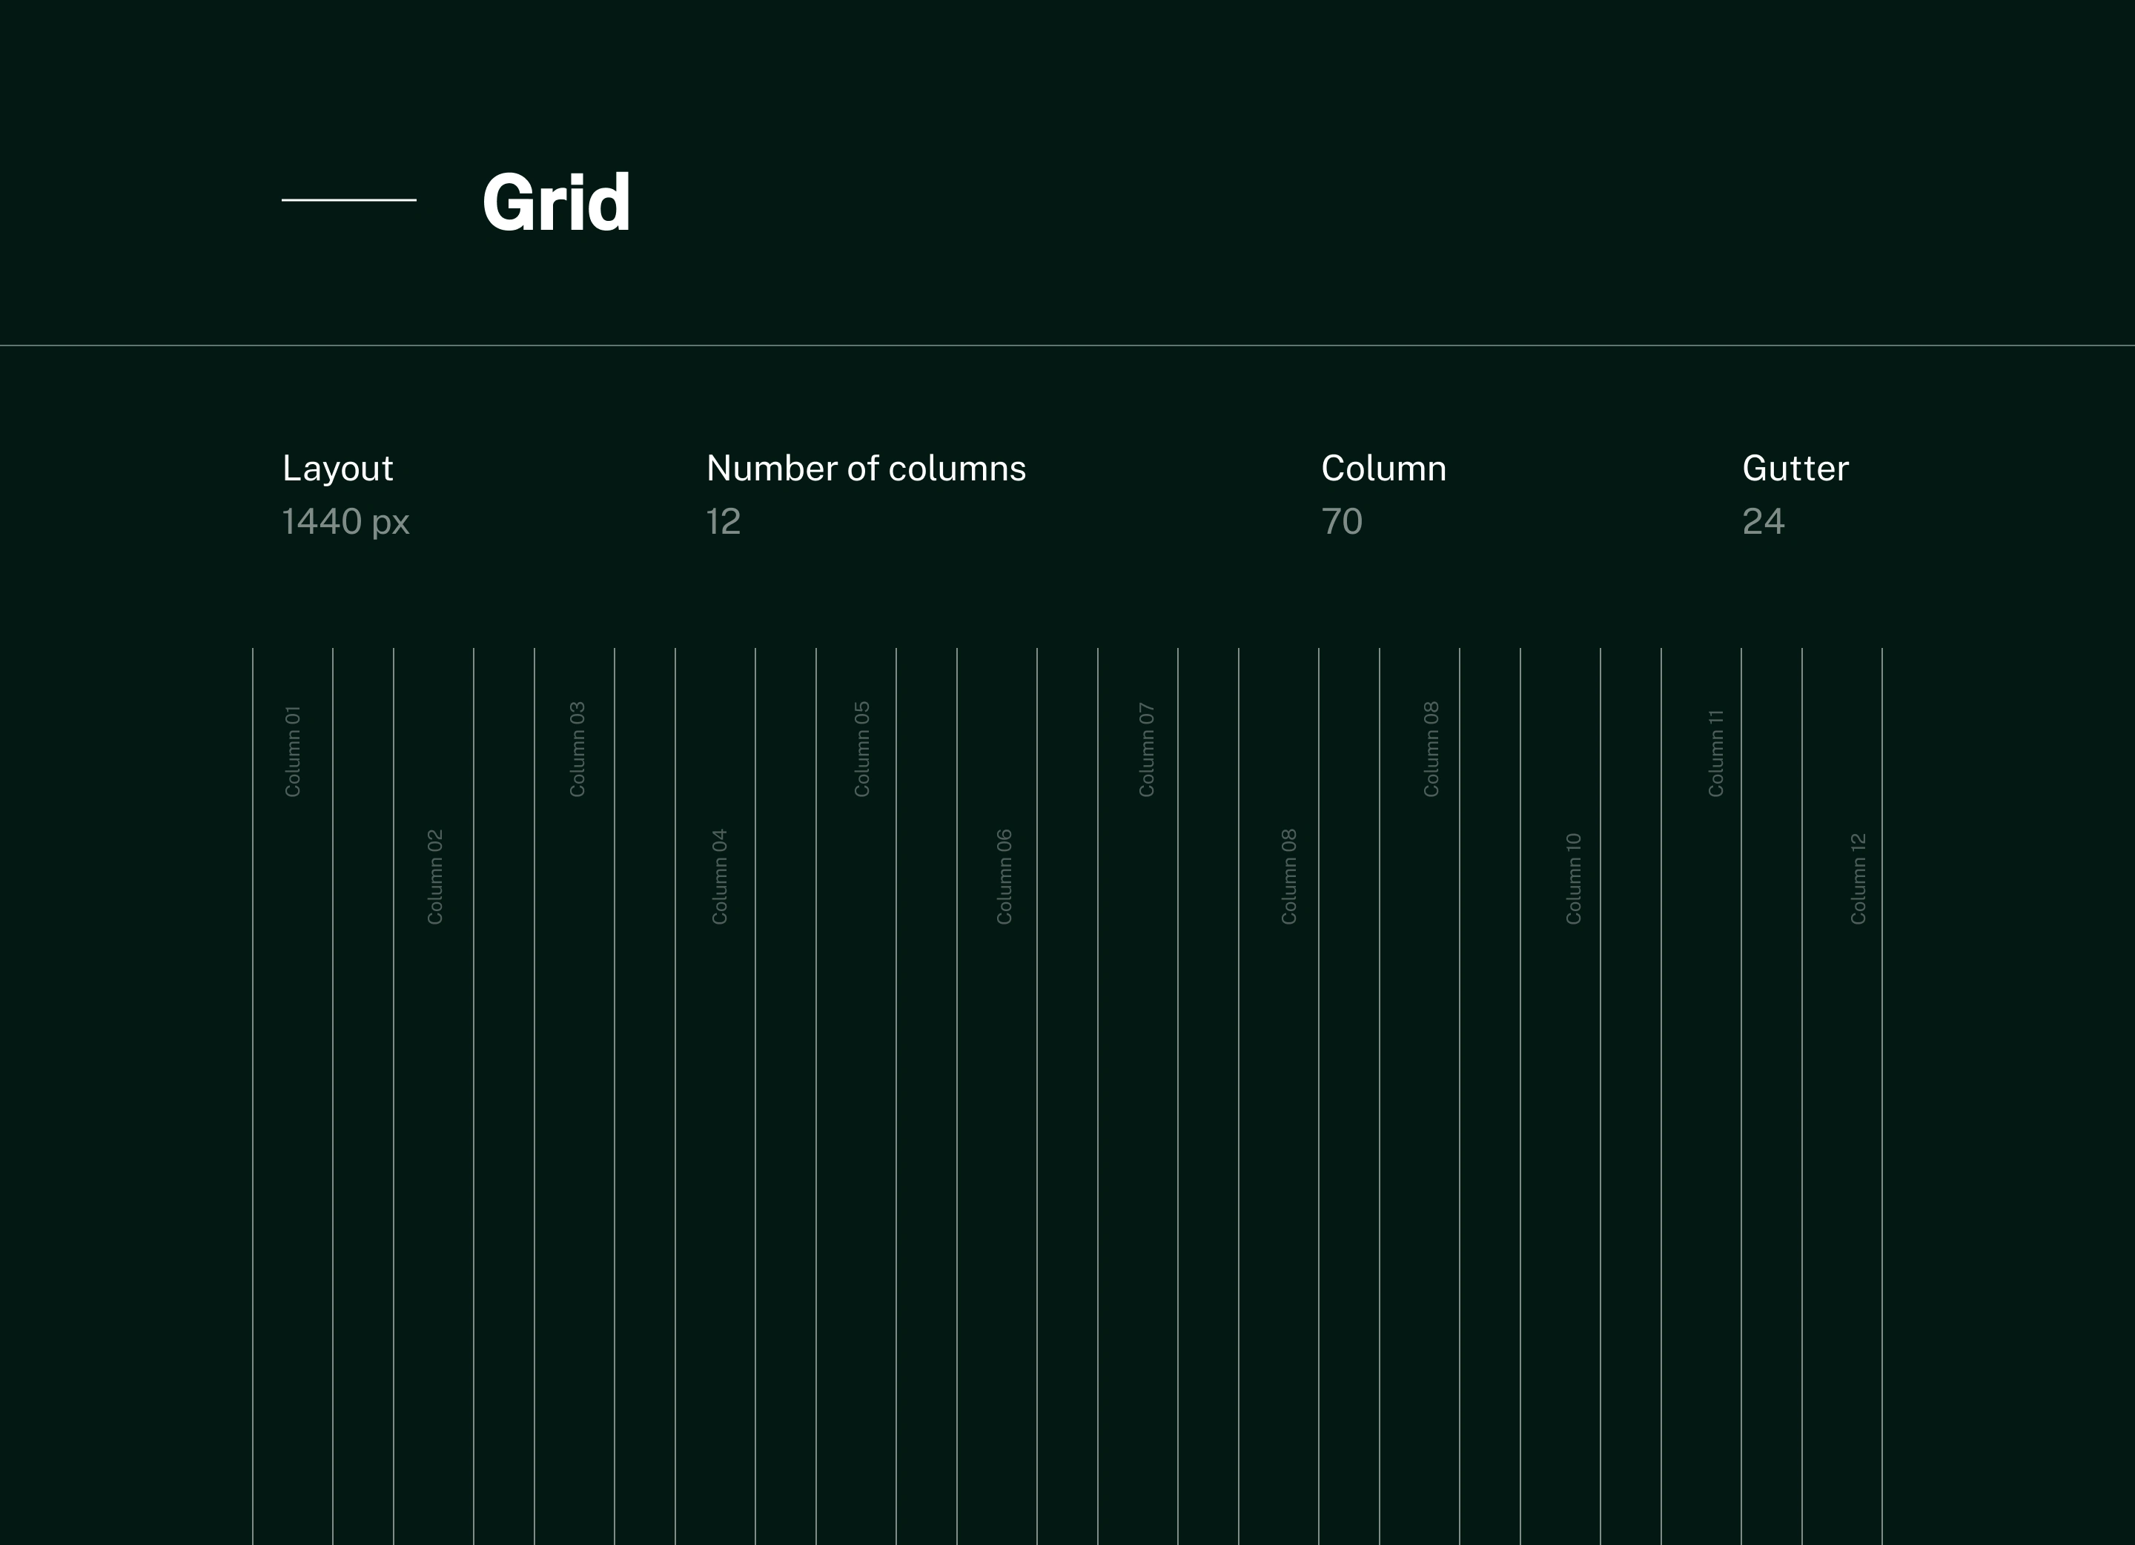
Task: Click the short line beside Grid
Action: click(x=348, y=199)
